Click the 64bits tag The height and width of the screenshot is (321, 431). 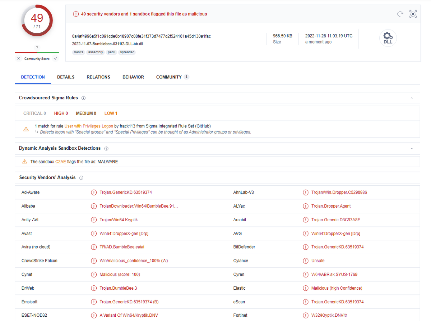tap(78, 52)
